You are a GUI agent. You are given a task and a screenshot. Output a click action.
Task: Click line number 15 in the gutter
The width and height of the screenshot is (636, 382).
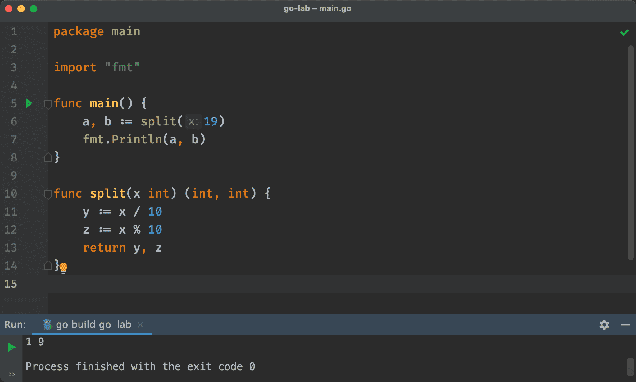pos(11,284)
